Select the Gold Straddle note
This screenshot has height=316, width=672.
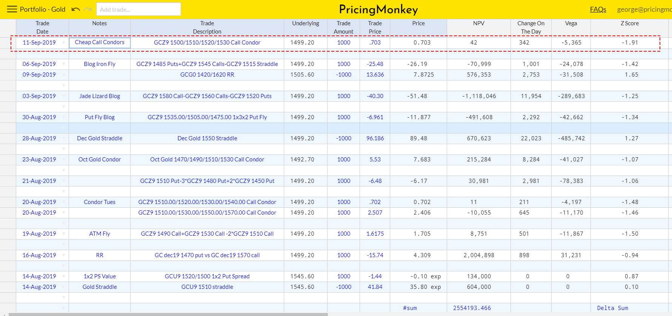pos(100,287)
